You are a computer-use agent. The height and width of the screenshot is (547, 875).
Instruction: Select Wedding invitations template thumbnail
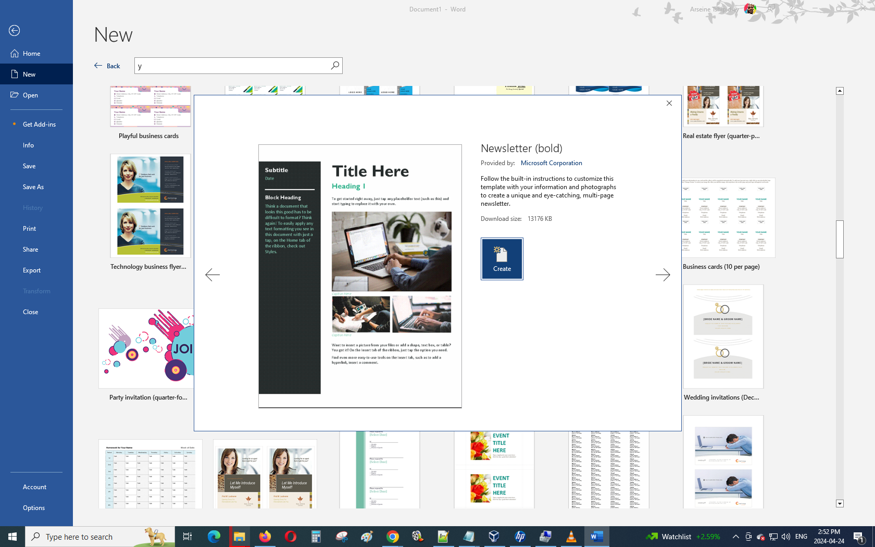723,337
